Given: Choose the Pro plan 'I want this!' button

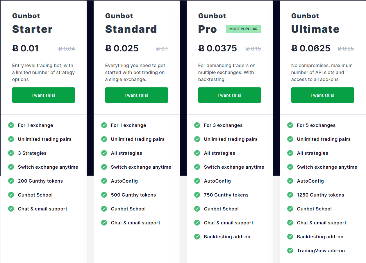Looking at the screenshot, I should tap(230, 95).
